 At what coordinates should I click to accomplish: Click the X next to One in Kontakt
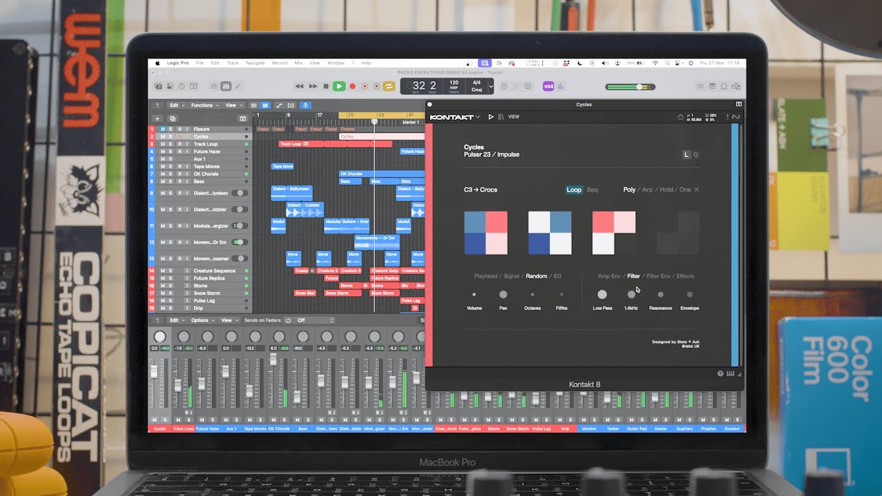696,189
